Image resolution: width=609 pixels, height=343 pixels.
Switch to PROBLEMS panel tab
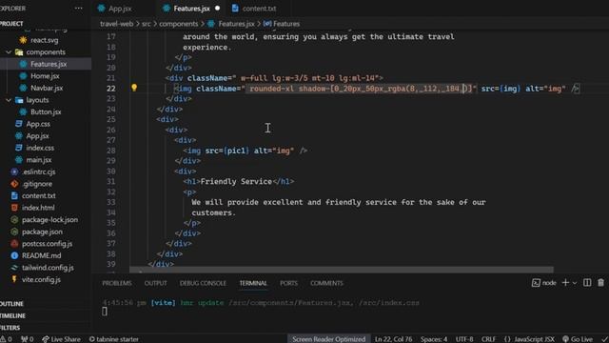pyautogui.click(x=116, y=283)
